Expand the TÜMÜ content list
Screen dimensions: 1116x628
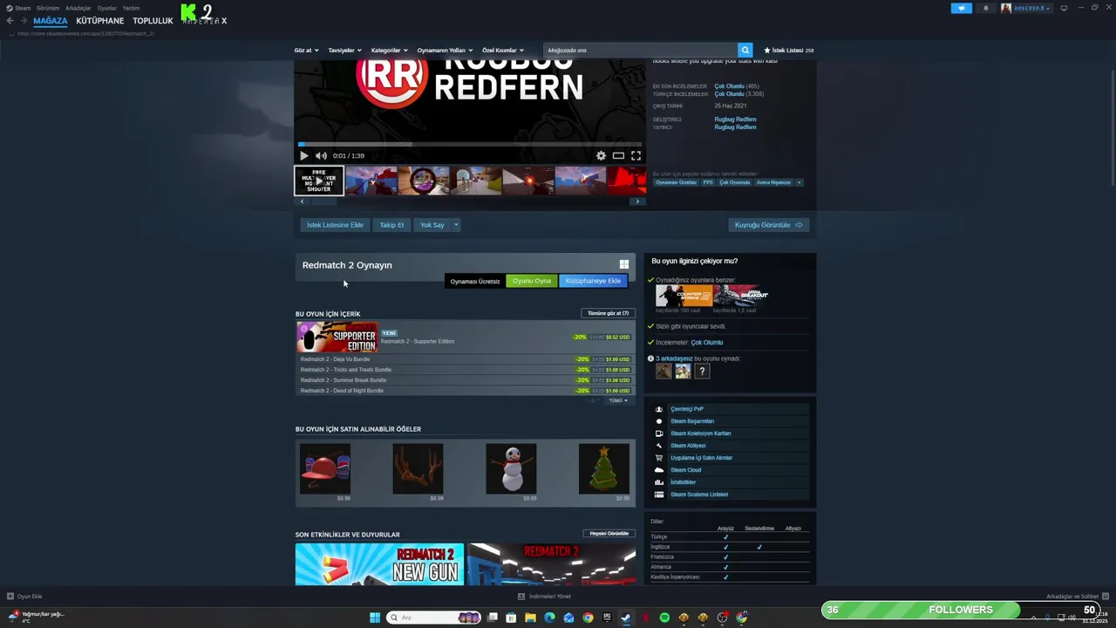coord(618,400)
